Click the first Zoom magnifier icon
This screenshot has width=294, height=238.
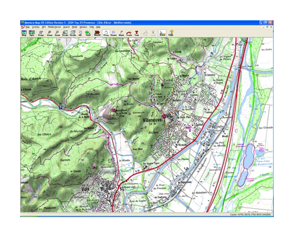[x=49, y=33]
